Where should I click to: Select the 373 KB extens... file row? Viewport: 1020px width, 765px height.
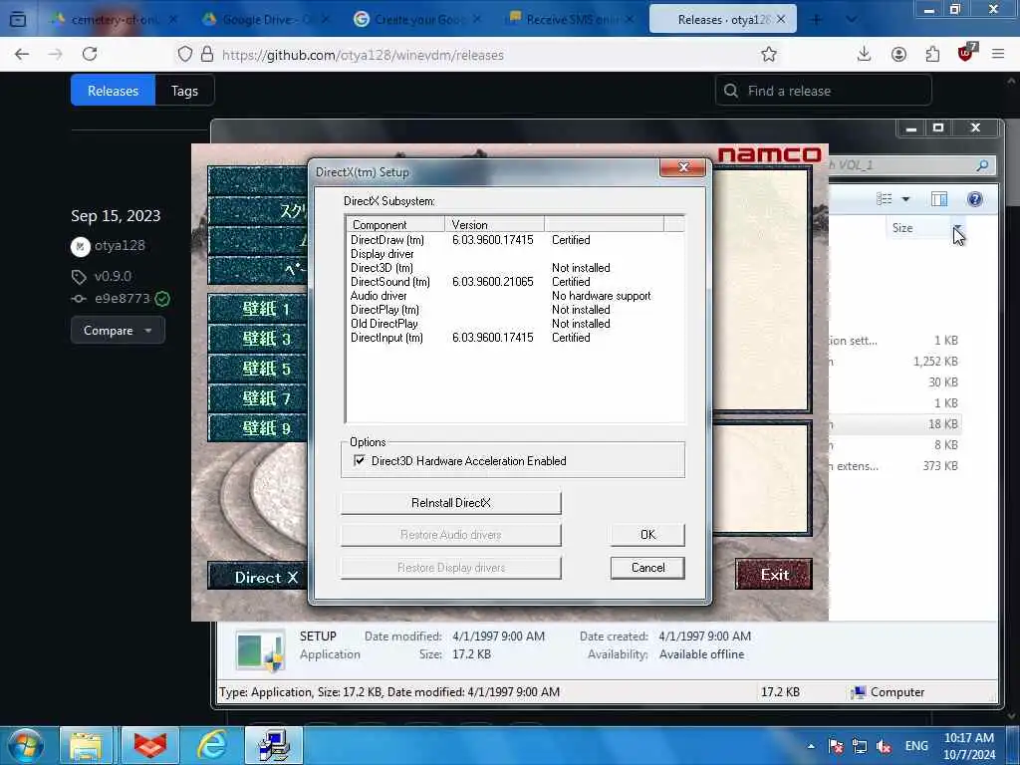point(895,466)
